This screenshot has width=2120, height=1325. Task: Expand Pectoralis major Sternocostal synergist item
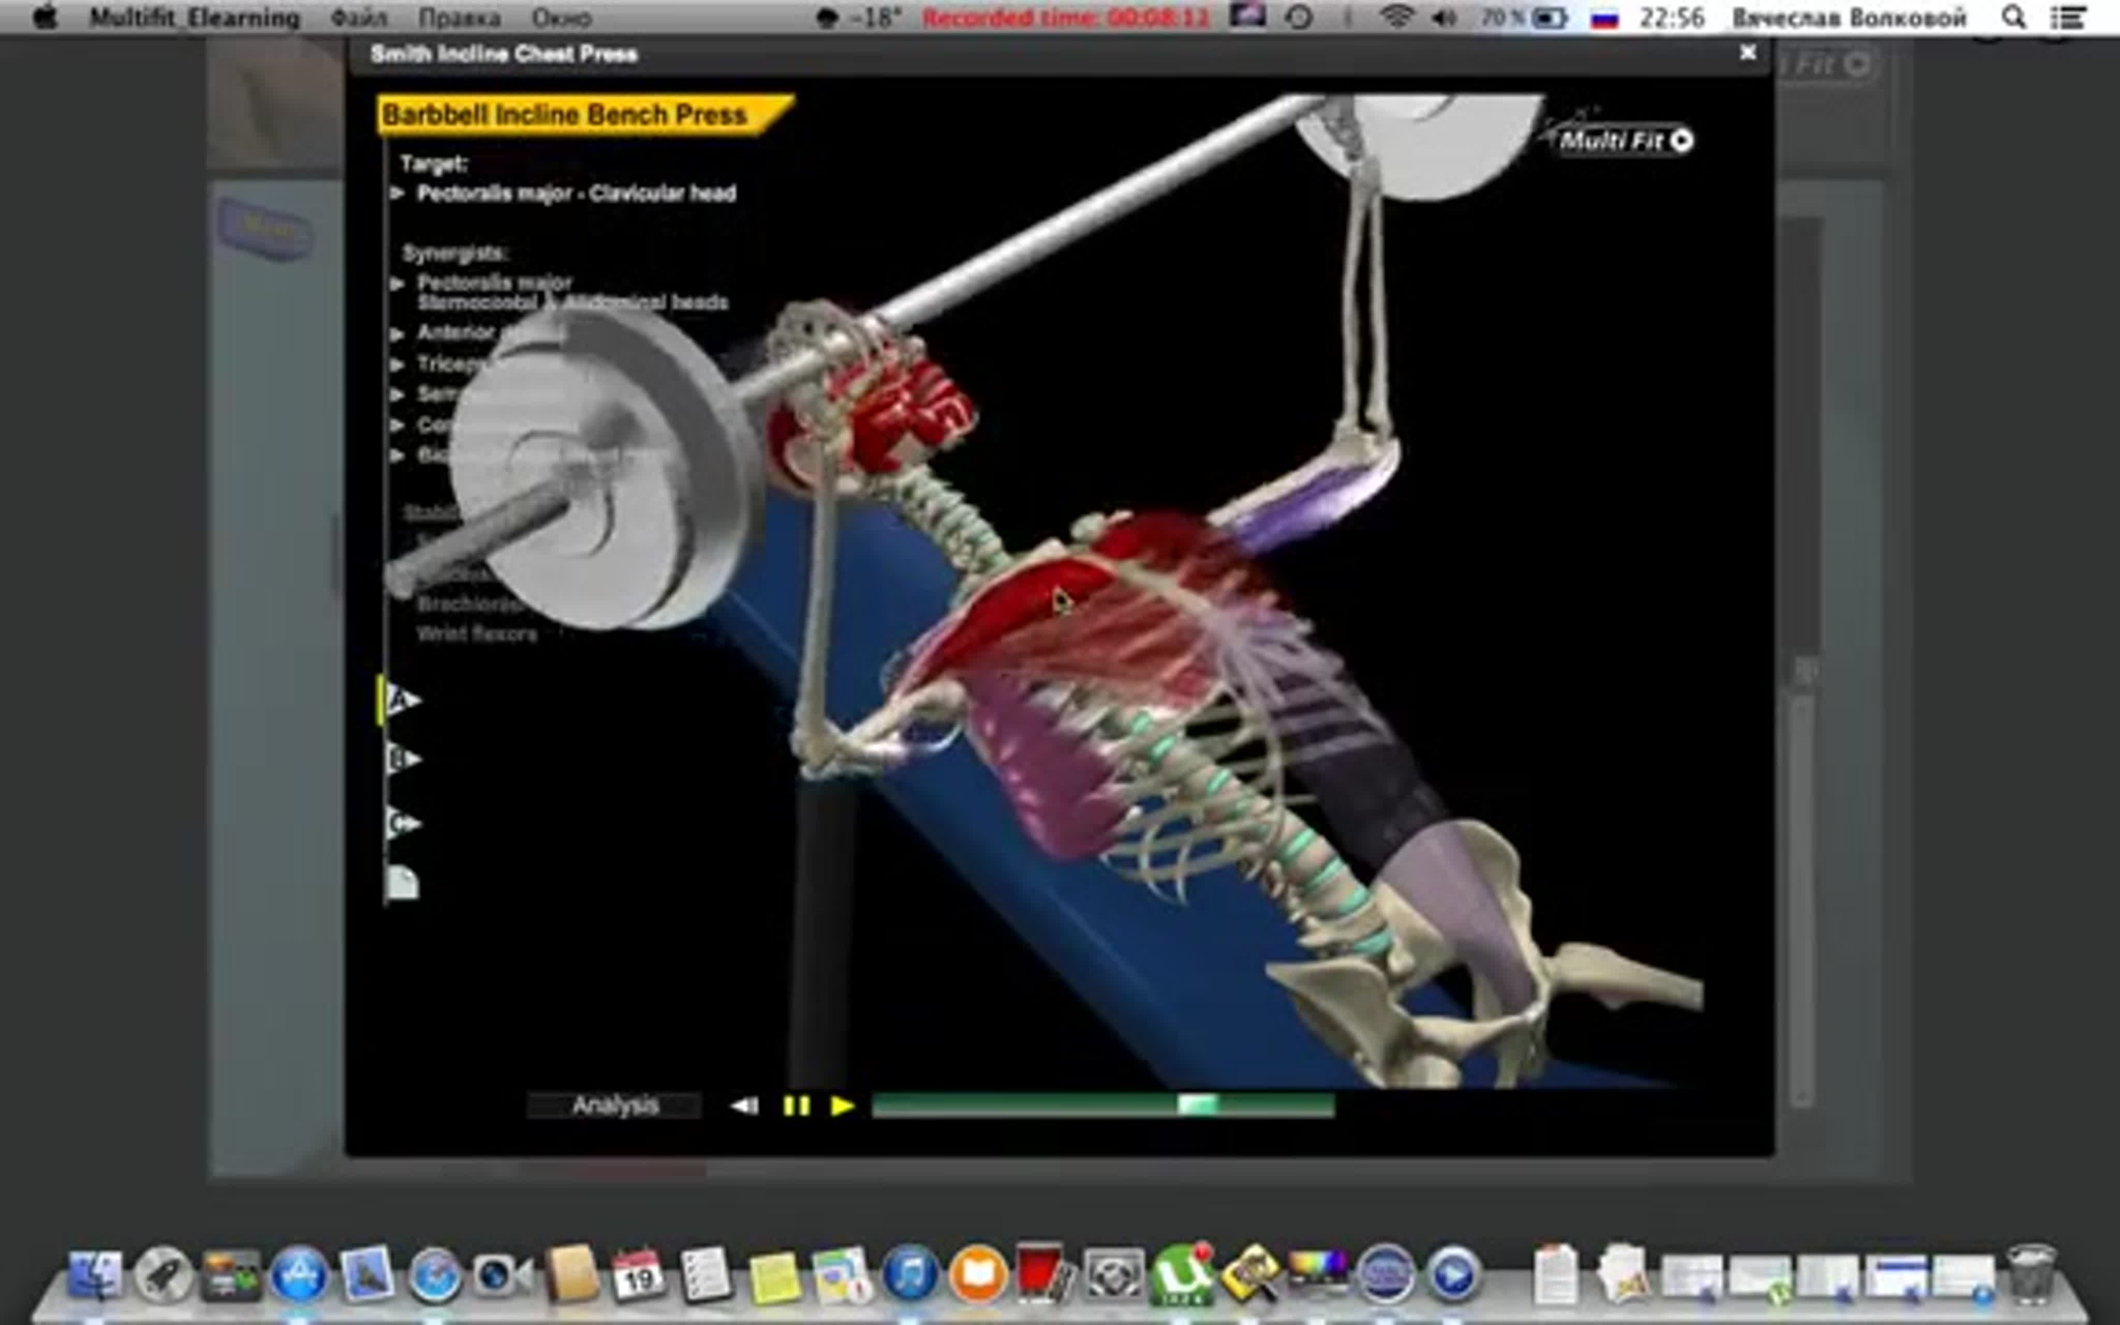[x=397, y=283]
